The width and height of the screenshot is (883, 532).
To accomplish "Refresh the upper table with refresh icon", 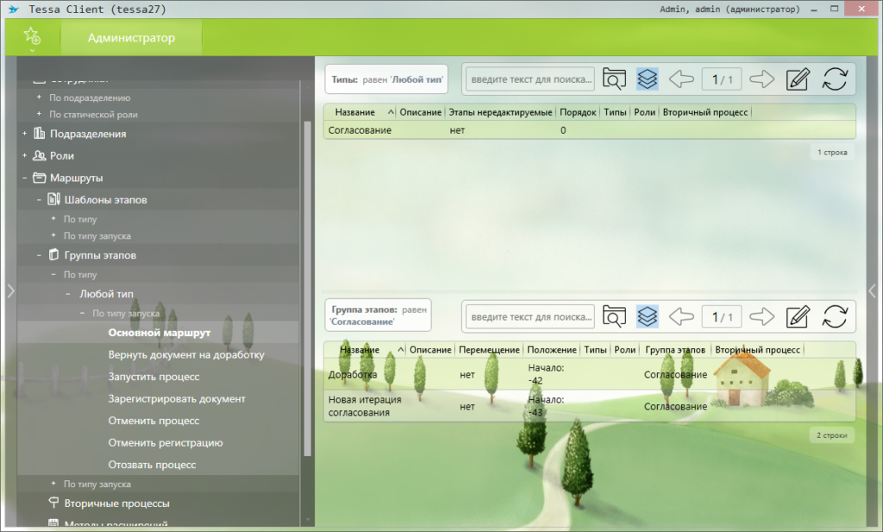I will 835,79.
